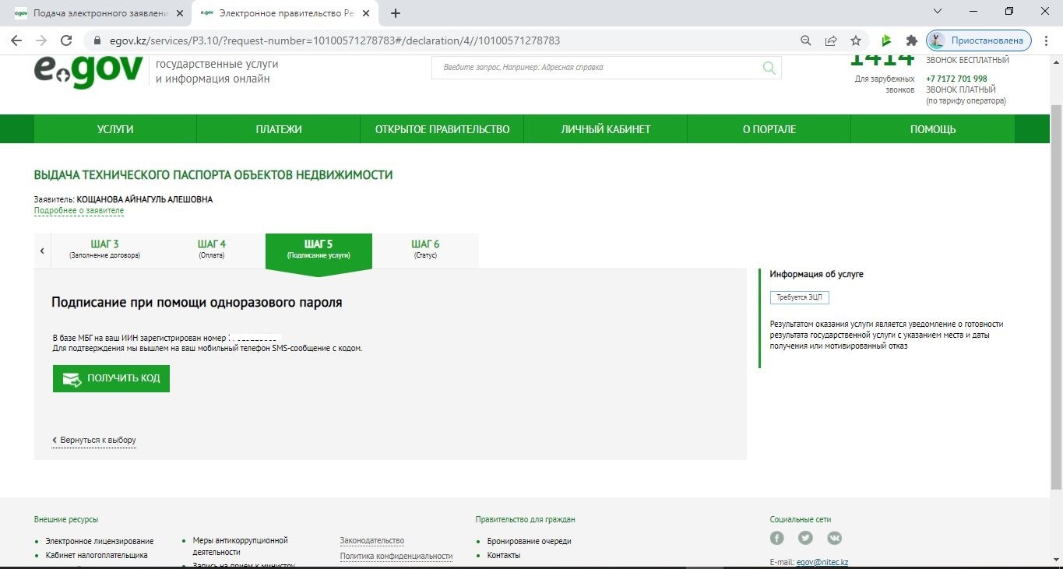Click the eGov logo
Viewport: 1063px width, 569px height.
88,72
